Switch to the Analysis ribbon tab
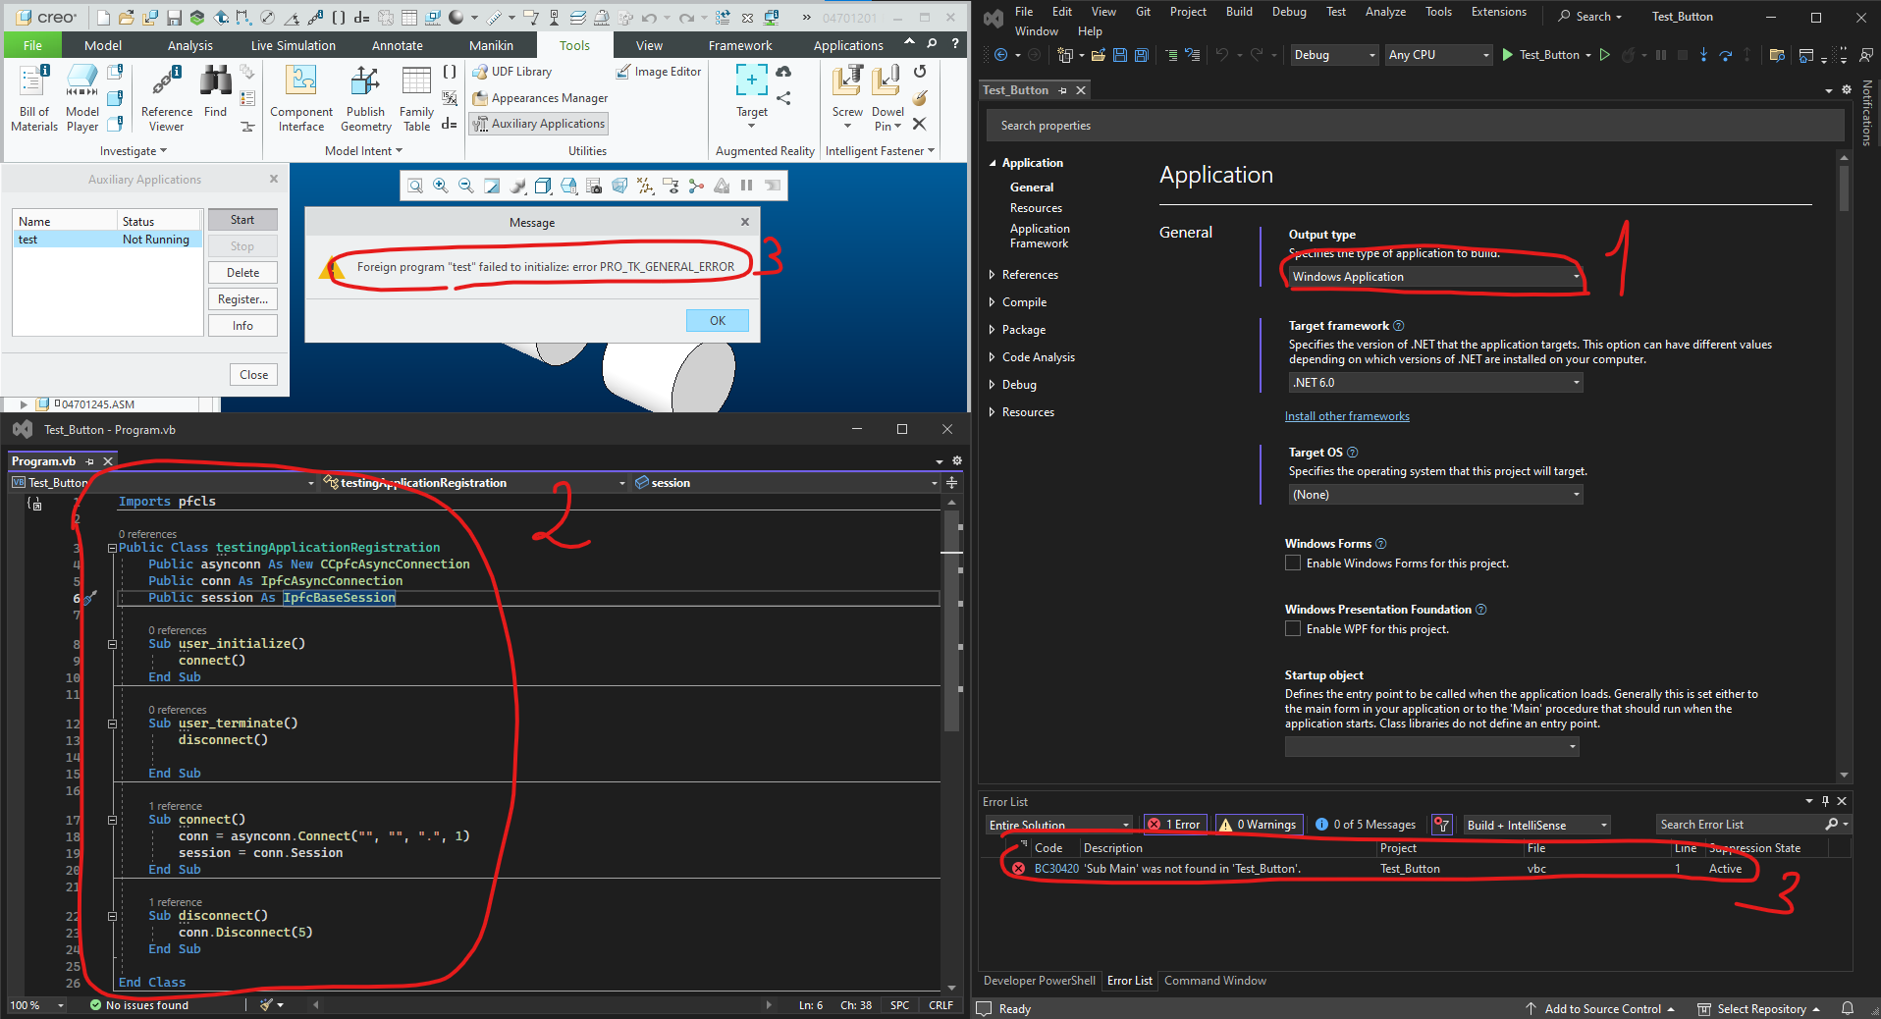Screen dimensions: 1881x1019 (x=189, y=45)
